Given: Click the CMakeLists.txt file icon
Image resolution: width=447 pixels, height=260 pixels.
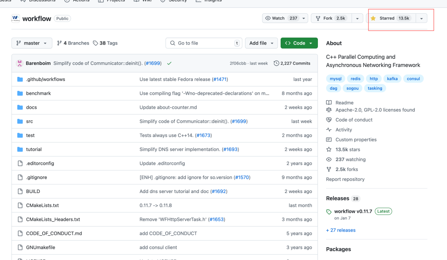Looking at the screenshot, I should (x=20, y=205).
